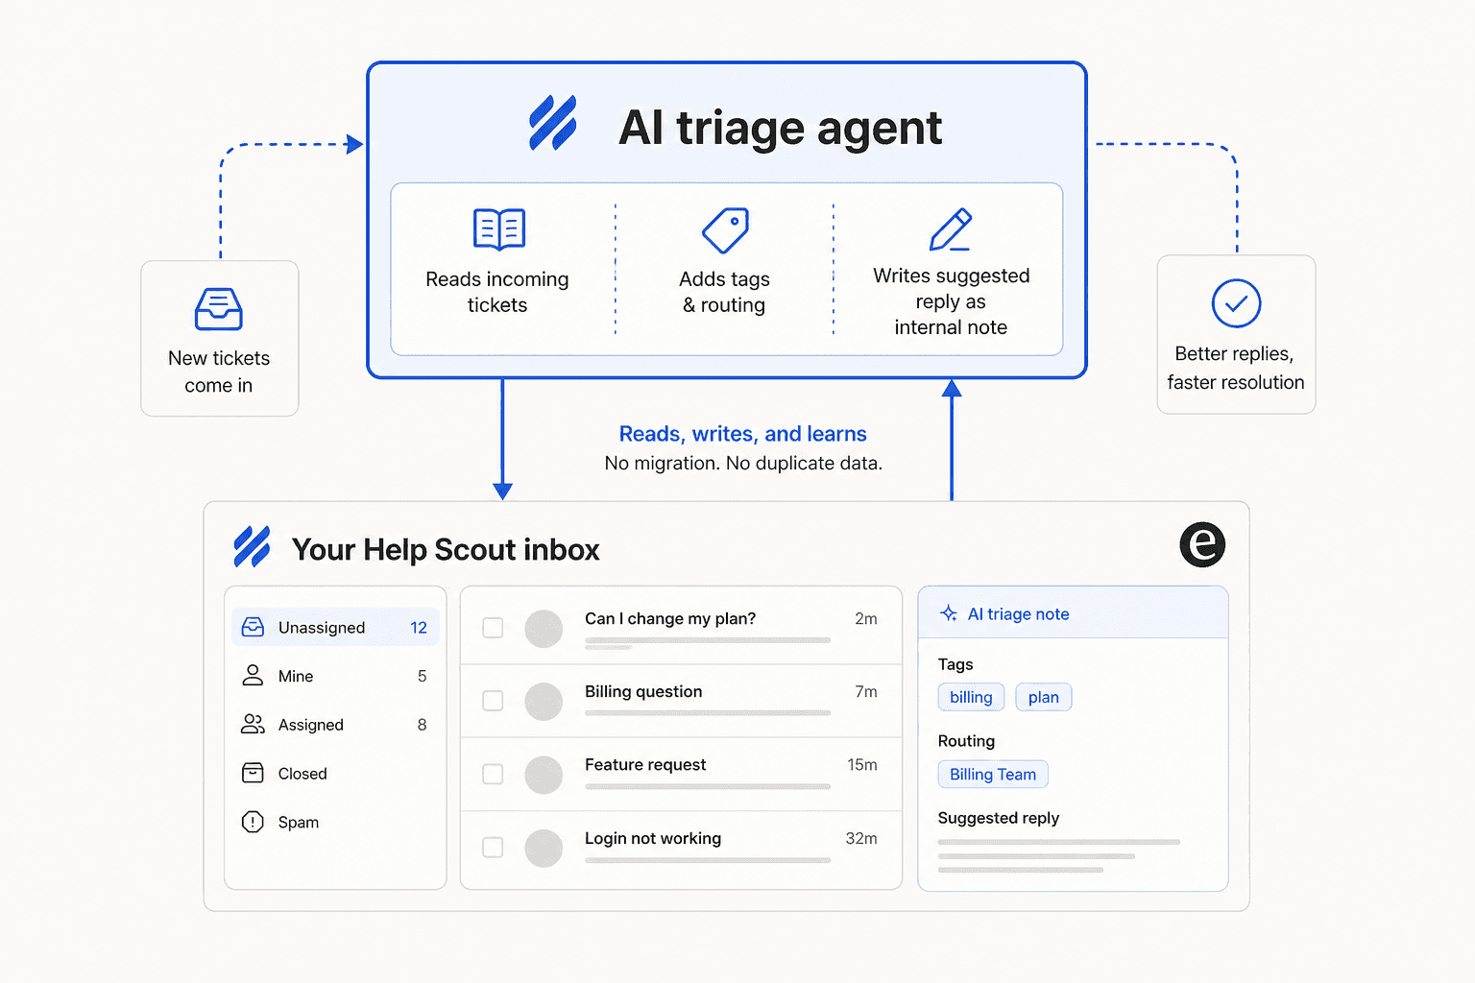Open the Mine folder

click(x=335, y=676)
